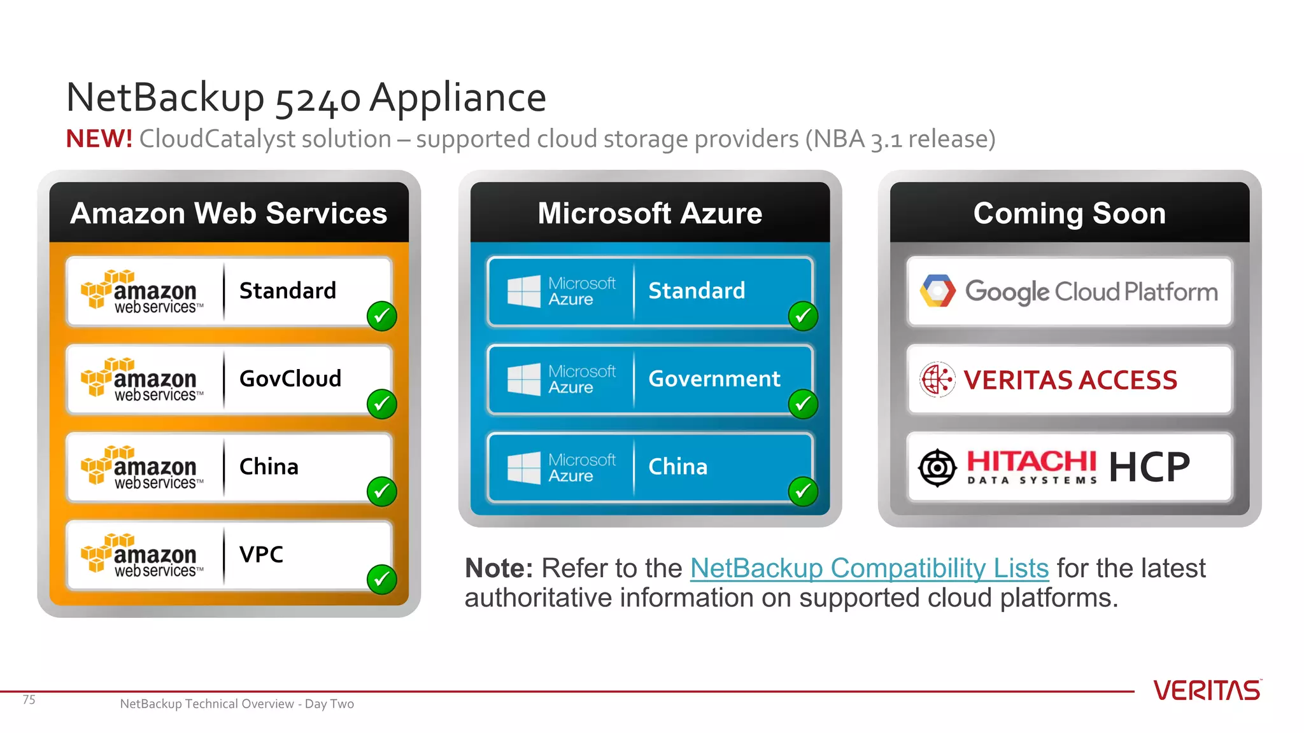Click green checkmark on AWS GovCloud
Viewport: 1304px width, 733px height.
(x=382, y=403)
